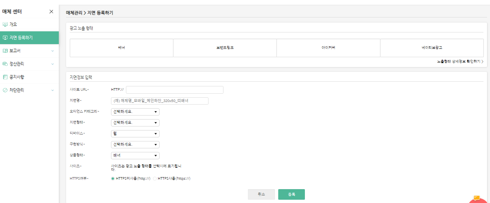Select HTTPS사용(https://) radio button
Image resolution: width=490 pixels, height=203 pixels.
(x=155, y=179)
